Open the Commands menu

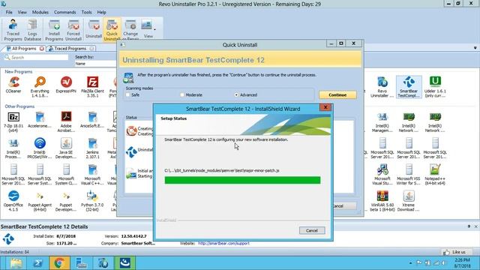click(x=65, y=12)
